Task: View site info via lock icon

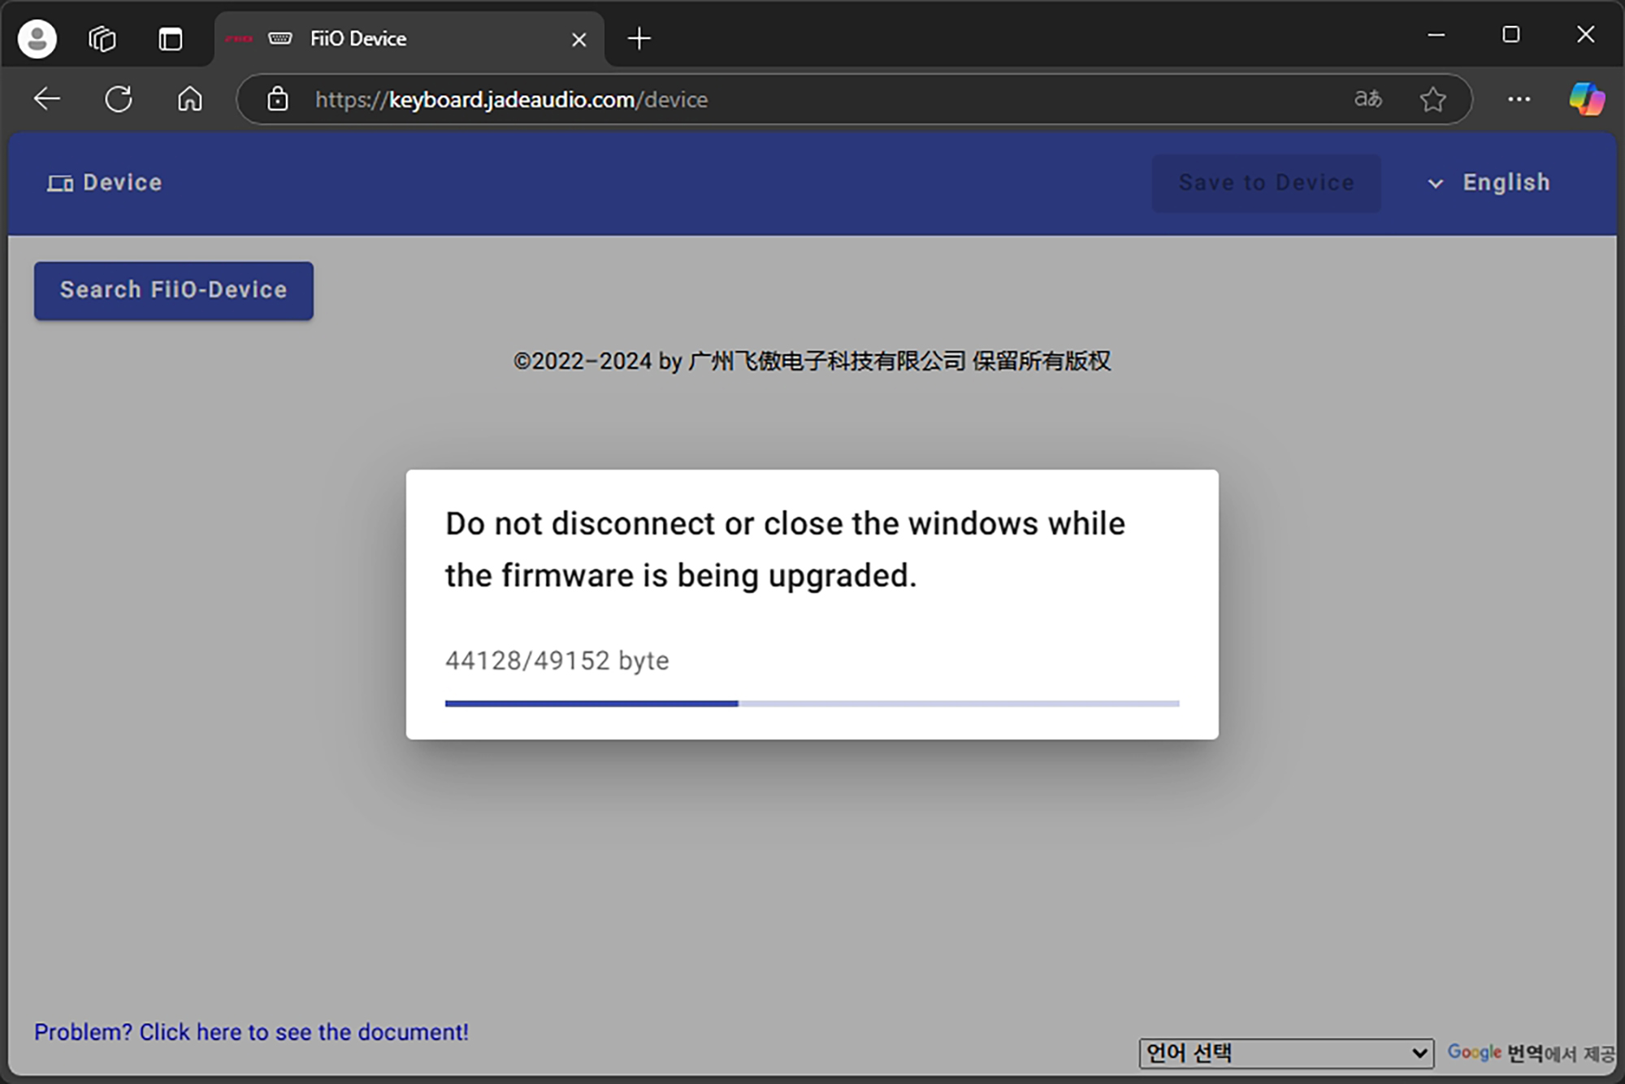Action: (278, 99)
